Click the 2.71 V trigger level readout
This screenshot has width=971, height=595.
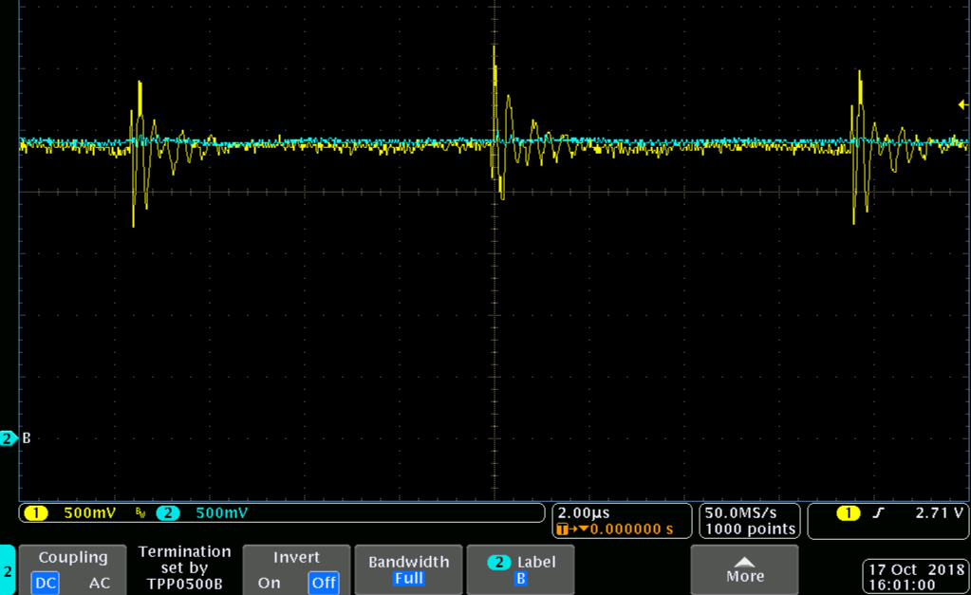coord(939,512)
